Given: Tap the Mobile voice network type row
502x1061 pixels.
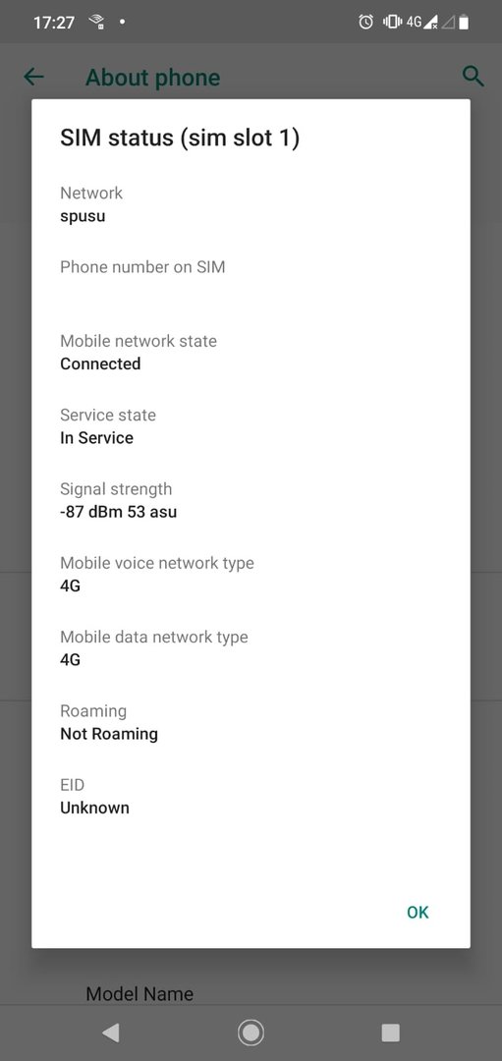Looking at the screenshot, I should (x=251, y=575).
